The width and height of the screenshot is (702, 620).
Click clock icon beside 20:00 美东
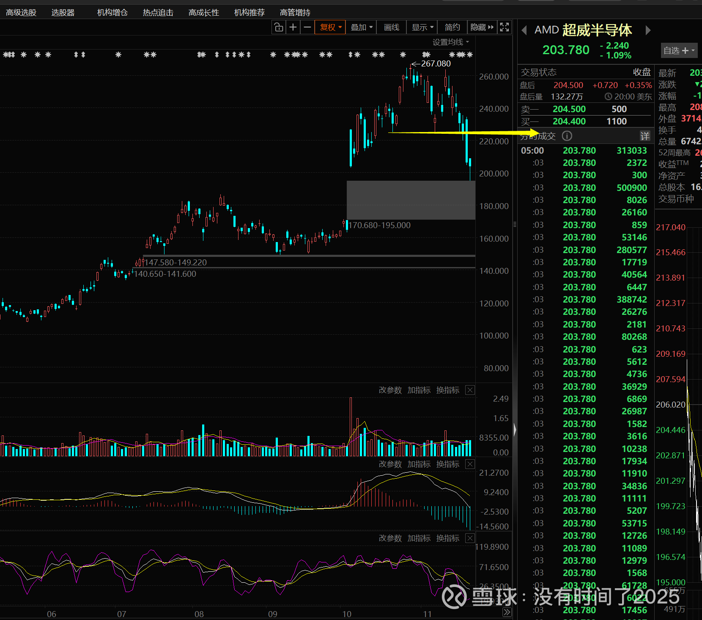point(609,96)
